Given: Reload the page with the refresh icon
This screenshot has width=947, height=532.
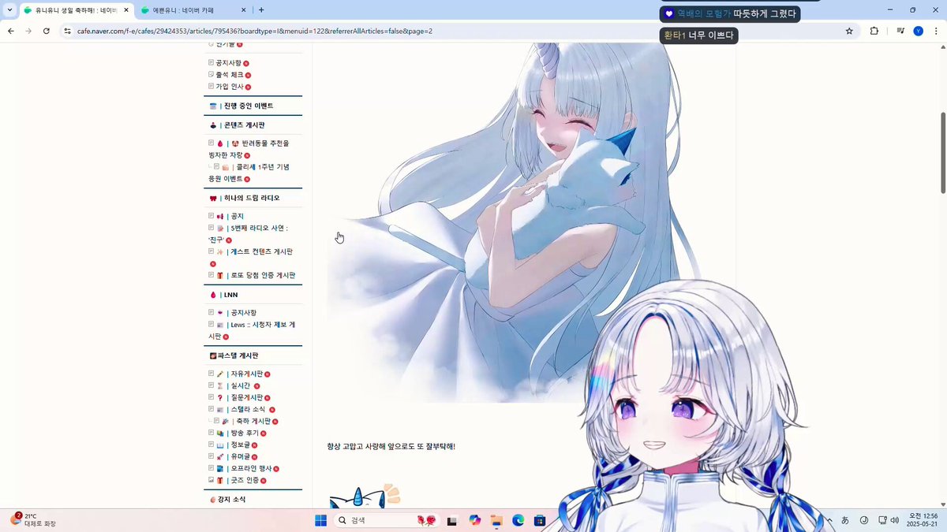Looking at the screenshot, I should click(x=46, y=31).
